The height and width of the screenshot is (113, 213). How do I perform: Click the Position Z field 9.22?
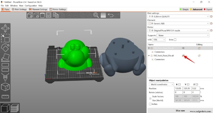[x=196, y=89]
